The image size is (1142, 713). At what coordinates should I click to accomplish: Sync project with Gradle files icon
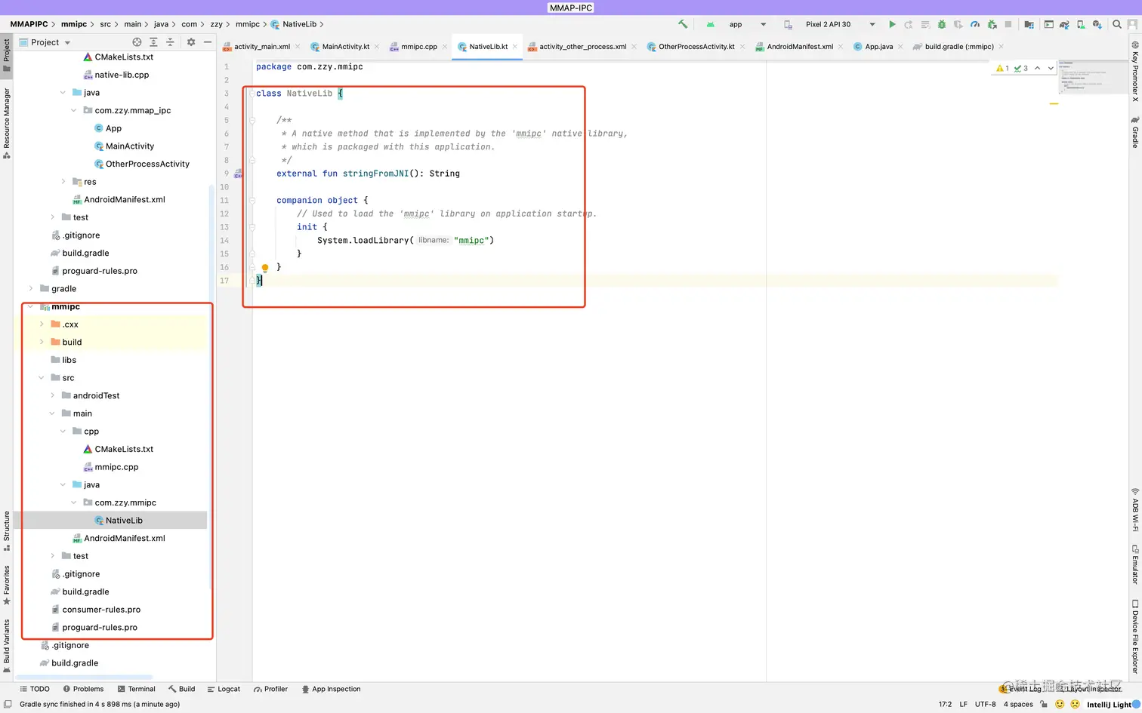pos(1064,24)
